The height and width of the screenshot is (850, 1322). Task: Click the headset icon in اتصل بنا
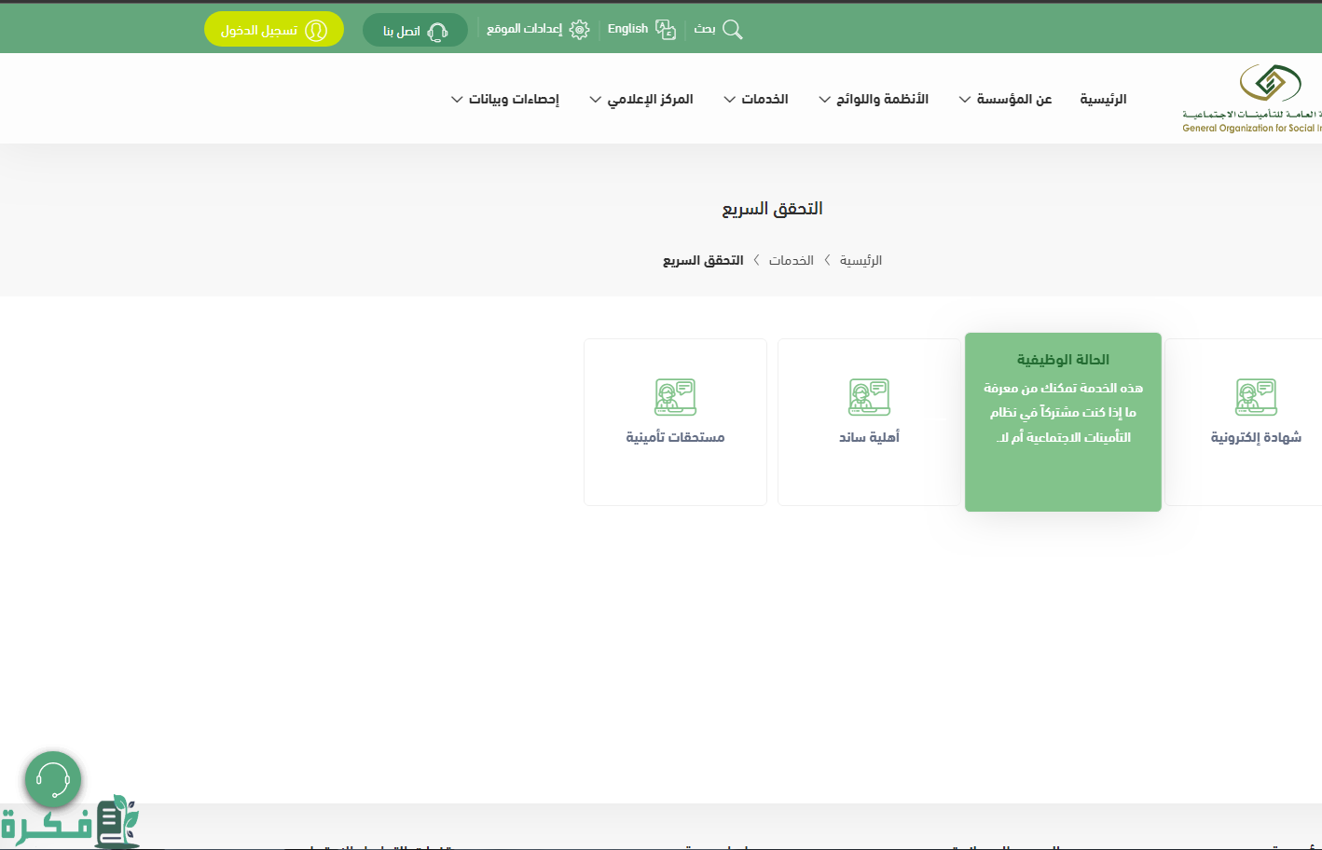pyautogui.click(x=437, y=32)
